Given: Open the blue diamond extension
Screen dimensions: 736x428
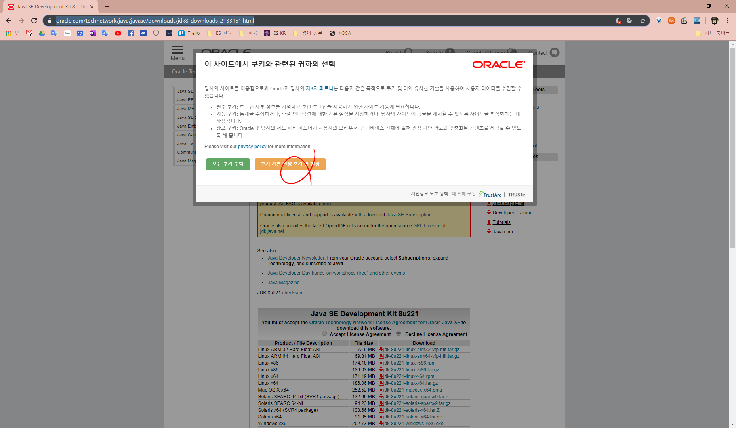Looking at the screenshot, I should [659, 21].
